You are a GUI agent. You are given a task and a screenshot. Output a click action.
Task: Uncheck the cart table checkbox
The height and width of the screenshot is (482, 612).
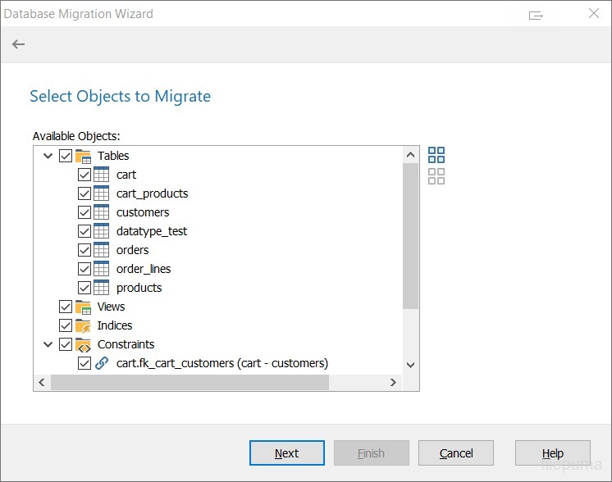[84, 175]
